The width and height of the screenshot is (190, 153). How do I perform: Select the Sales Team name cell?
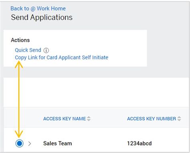(x=58, y=143)
